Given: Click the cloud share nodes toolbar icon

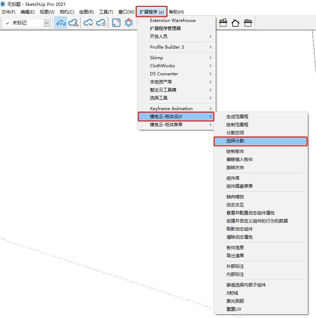Looking at the screenshot, I should 74,23.
